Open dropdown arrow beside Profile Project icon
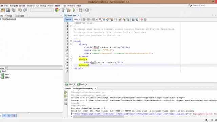217x122 pixels. coord(91,10)
